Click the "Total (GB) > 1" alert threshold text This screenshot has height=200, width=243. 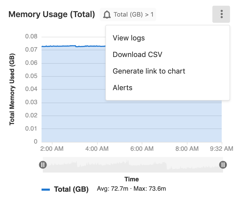tap(133, 15)
